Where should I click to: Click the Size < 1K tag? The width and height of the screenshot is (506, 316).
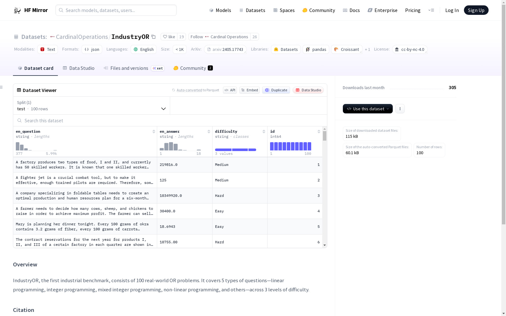pyautogui.click(x=180, y=49)
